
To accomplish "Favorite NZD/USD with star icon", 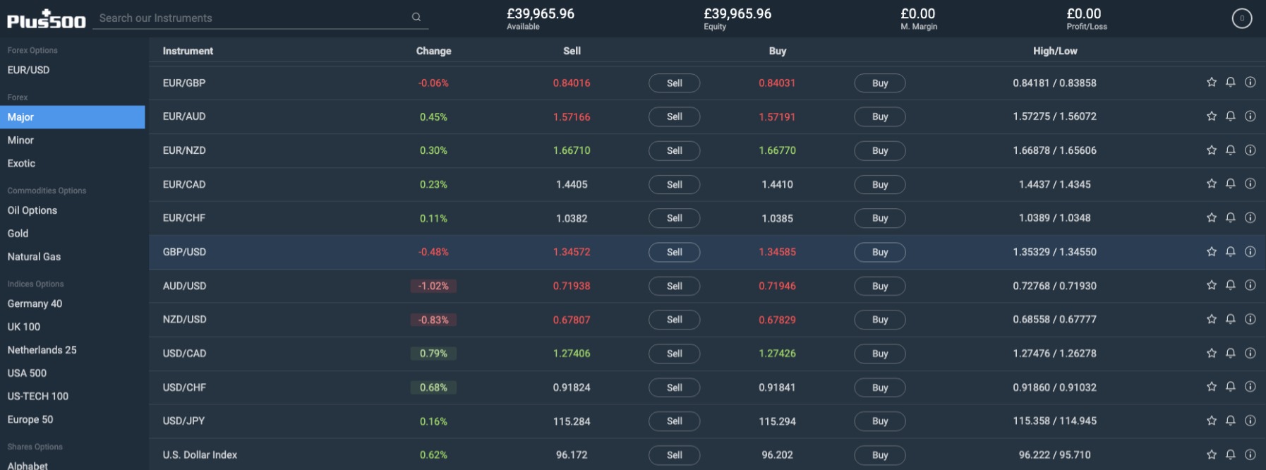I will point(1212,319).
